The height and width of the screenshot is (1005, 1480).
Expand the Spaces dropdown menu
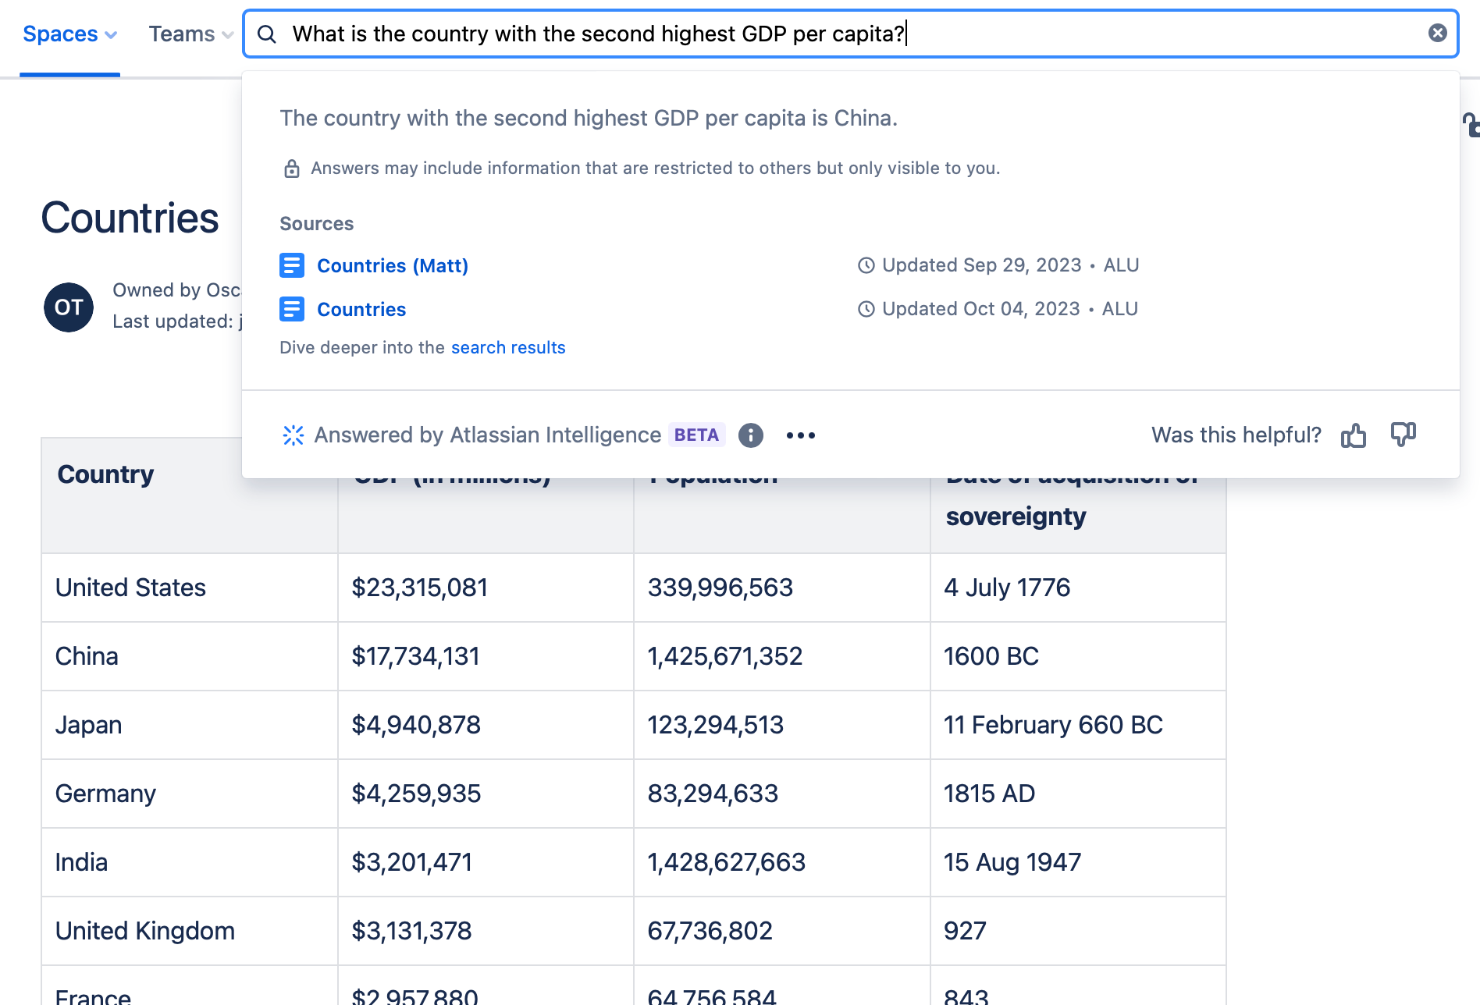pyautogui.click(x=69, y=34)
